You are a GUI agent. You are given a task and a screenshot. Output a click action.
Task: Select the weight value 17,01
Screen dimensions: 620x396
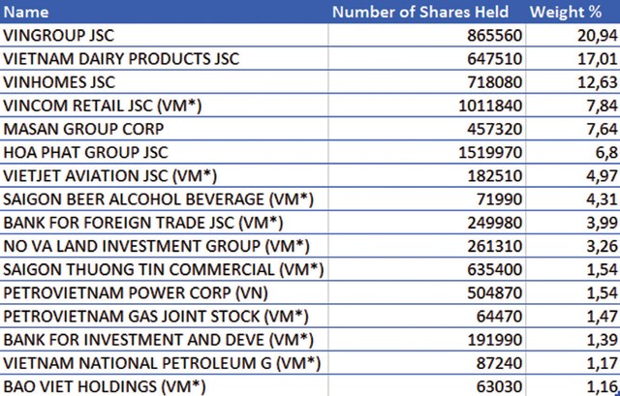click(599, 59)
